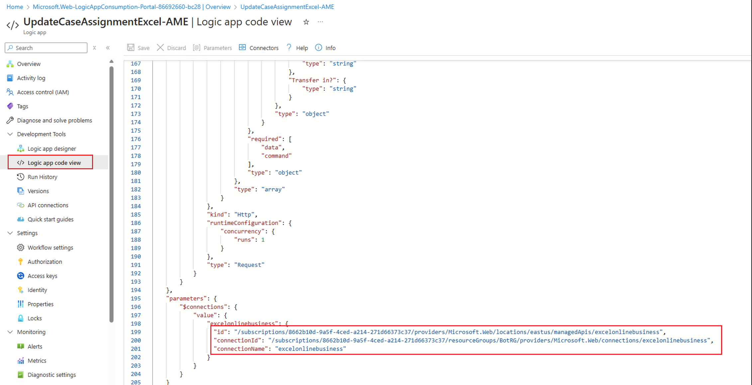The height and width of the screenshot is (385, 752).
Task: Click the Locks padlock icon
Action: point(21,318)
